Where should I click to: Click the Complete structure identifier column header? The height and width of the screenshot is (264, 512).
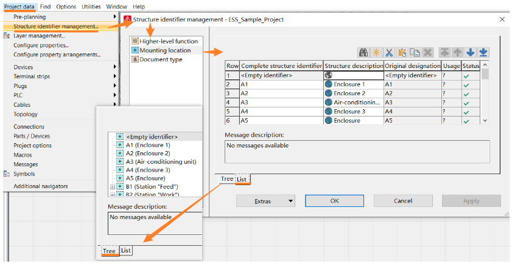(x=281, y=66)
